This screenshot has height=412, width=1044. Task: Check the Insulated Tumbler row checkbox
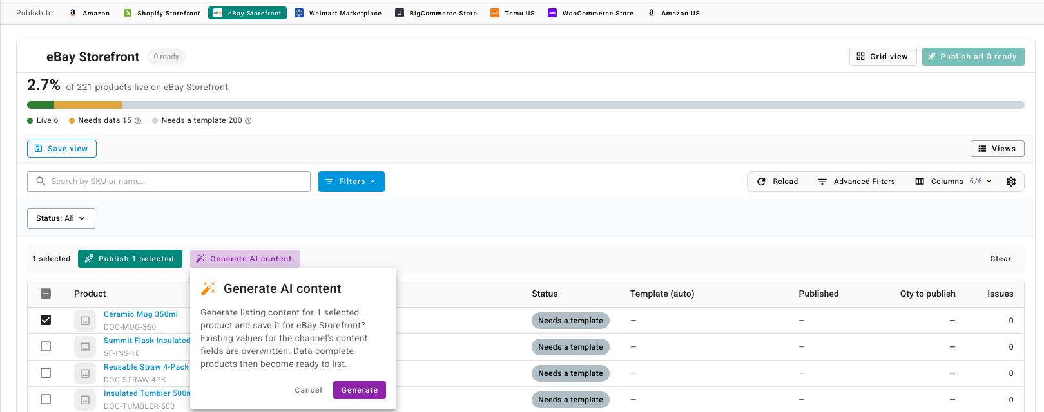coord(46,399)
